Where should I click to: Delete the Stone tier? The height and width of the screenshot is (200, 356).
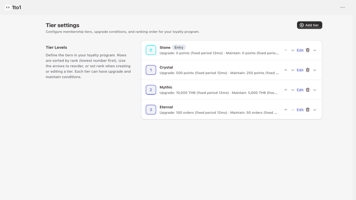[308, 50]
